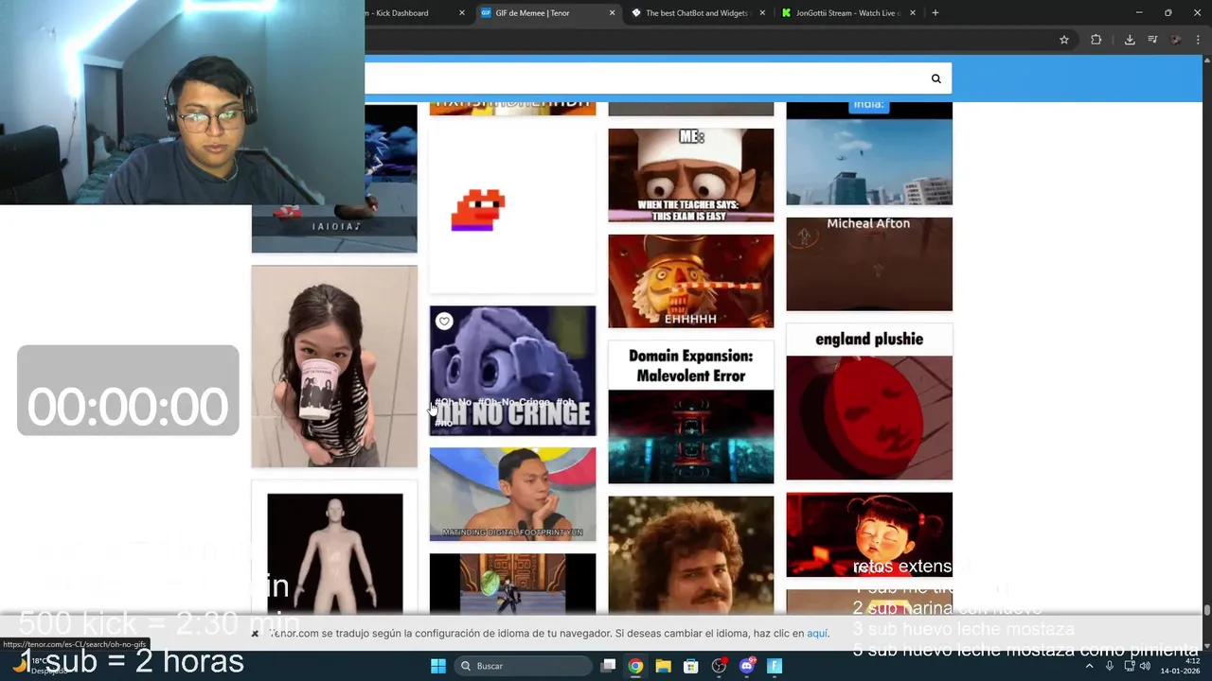
Task: Open the Chrome profile avatar
Action: [x=1176, y=40]
